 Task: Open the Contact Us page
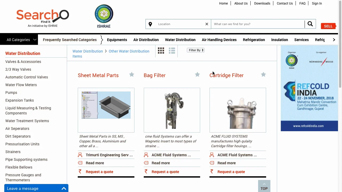pos(285,3)
